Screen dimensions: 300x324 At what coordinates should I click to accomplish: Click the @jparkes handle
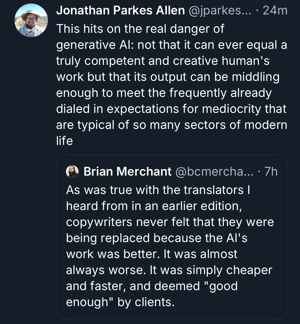point(220,11)
